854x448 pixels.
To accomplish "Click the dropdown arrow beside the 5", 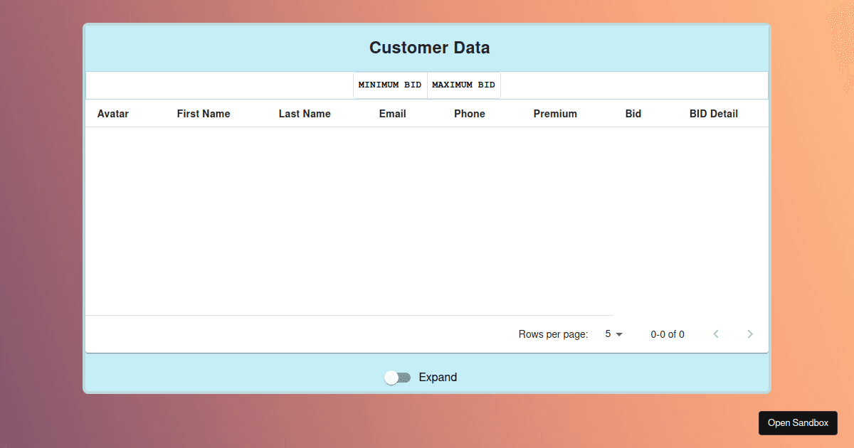I will click(x=619, y=334).
